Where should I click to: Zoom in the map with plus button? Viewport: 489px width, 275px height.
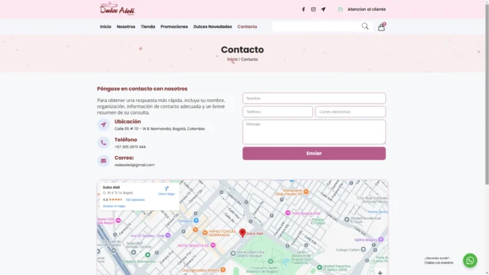point(380,272)
